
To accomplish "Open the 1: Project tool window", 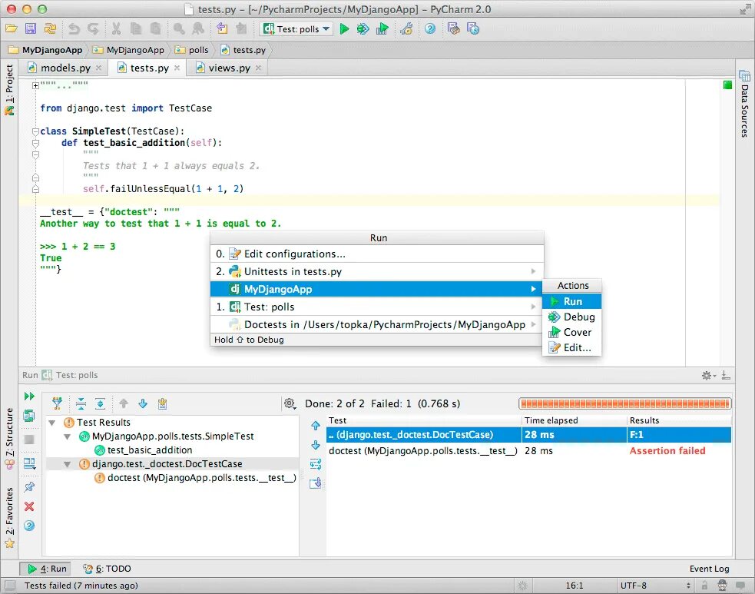I will pyautogui.click(x=9, y=90).
